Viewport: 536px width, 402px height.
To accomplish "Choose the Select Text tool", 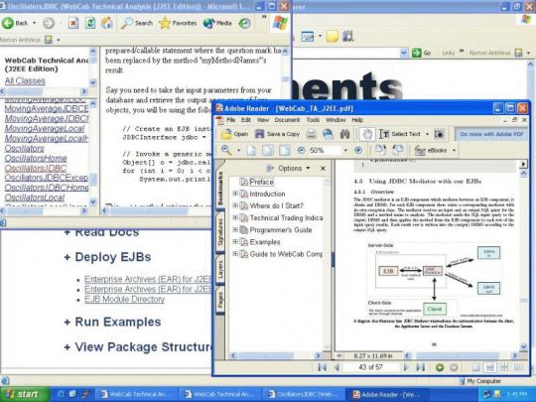I will point(400,134).
